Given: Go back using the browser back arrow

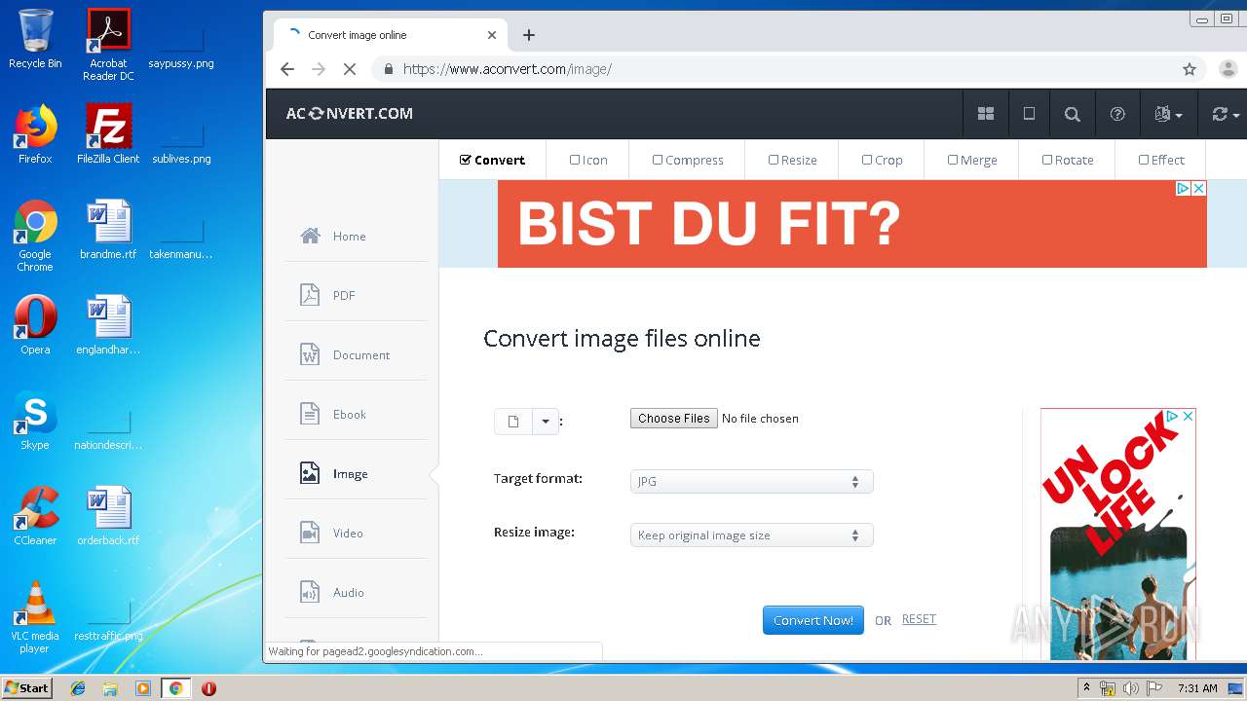Looking at the screenshot, I should (x=286, y=69).
